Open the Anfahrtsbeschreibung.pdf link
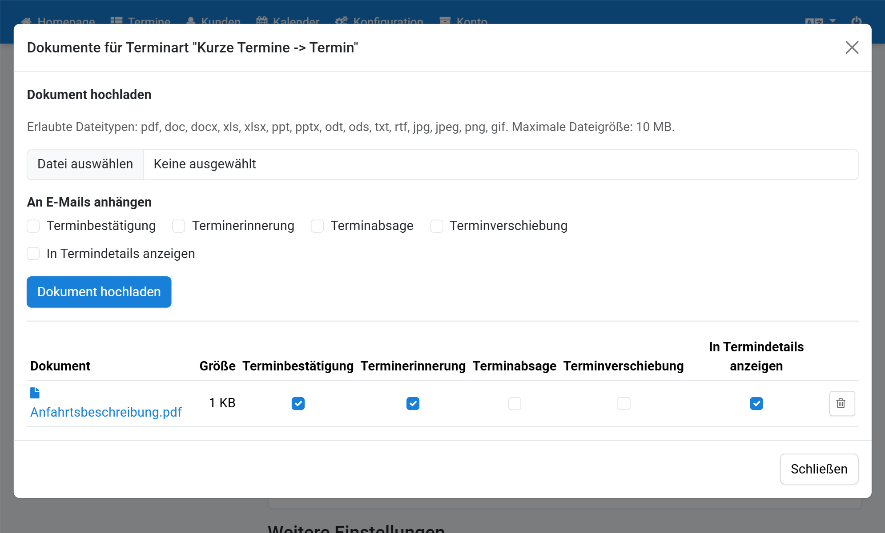Screen dimensions: 885x533 coord(106,412)
